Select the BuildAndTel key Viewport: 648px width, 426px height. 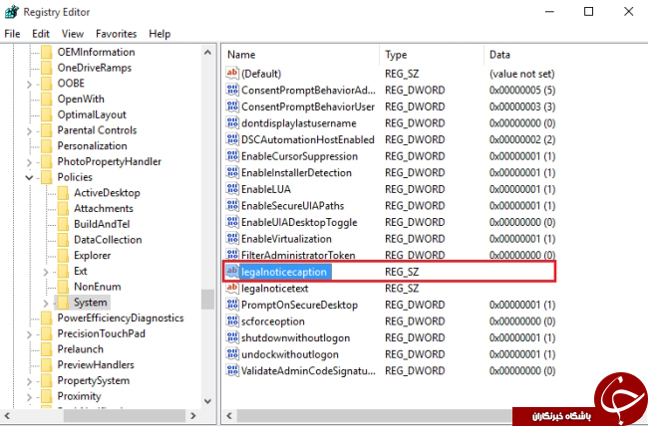(x=102, y=224)
